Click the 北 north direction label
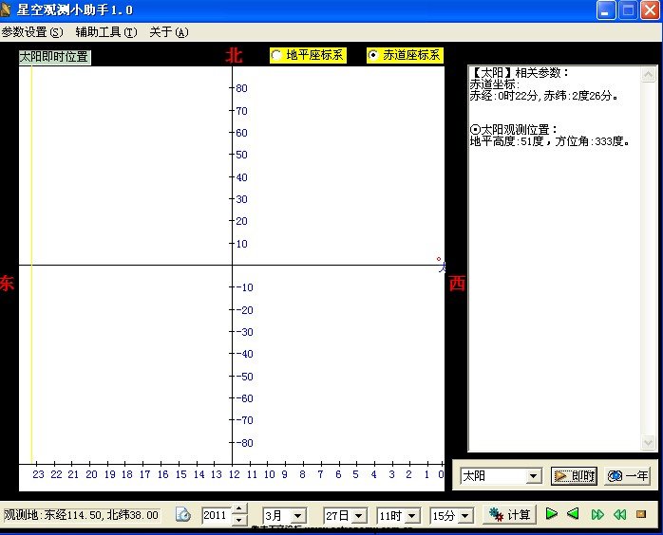 (x=234, y=55)
